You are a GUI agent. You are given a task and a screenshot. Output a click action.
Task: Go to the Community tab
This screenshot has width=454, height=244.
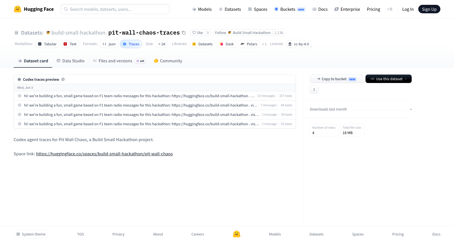(x=168, y=61)
